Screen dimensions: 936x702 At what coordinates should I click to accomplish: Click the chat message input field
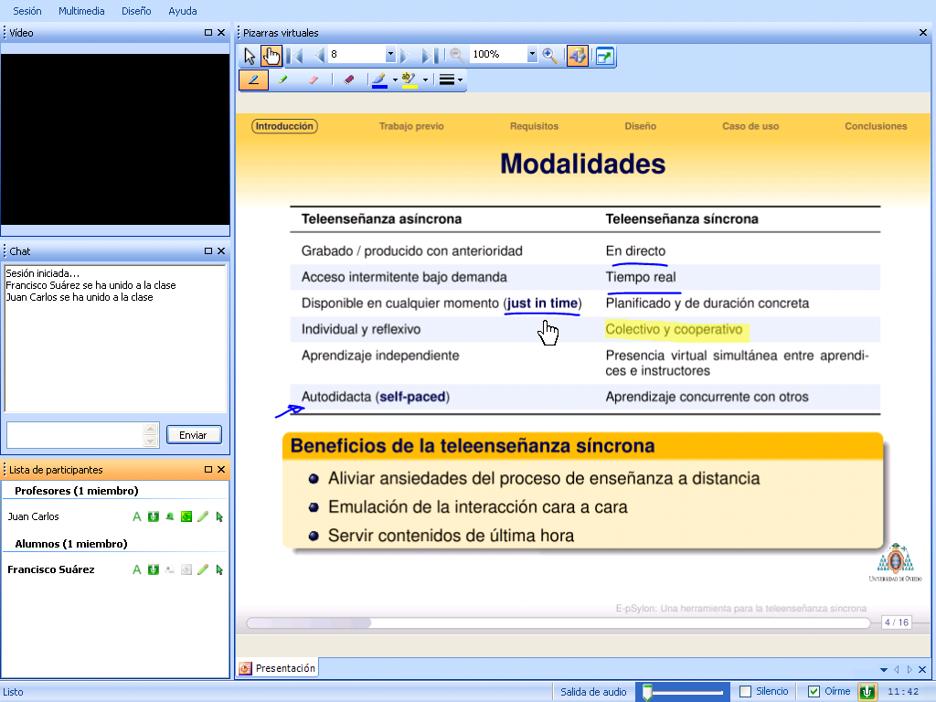point(75,435)
